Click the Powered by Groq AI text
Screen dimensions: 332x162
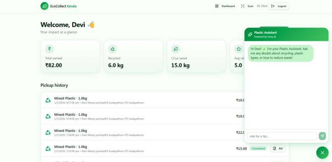265,37
